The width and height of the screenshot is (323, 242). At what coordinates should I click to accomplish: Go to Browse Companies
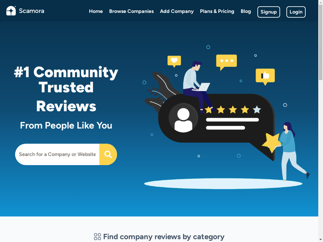132,11
